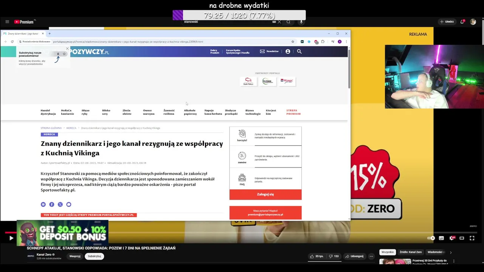Close the 'Subskrybuj nasze powiadomienia' popup

[67, 48]
